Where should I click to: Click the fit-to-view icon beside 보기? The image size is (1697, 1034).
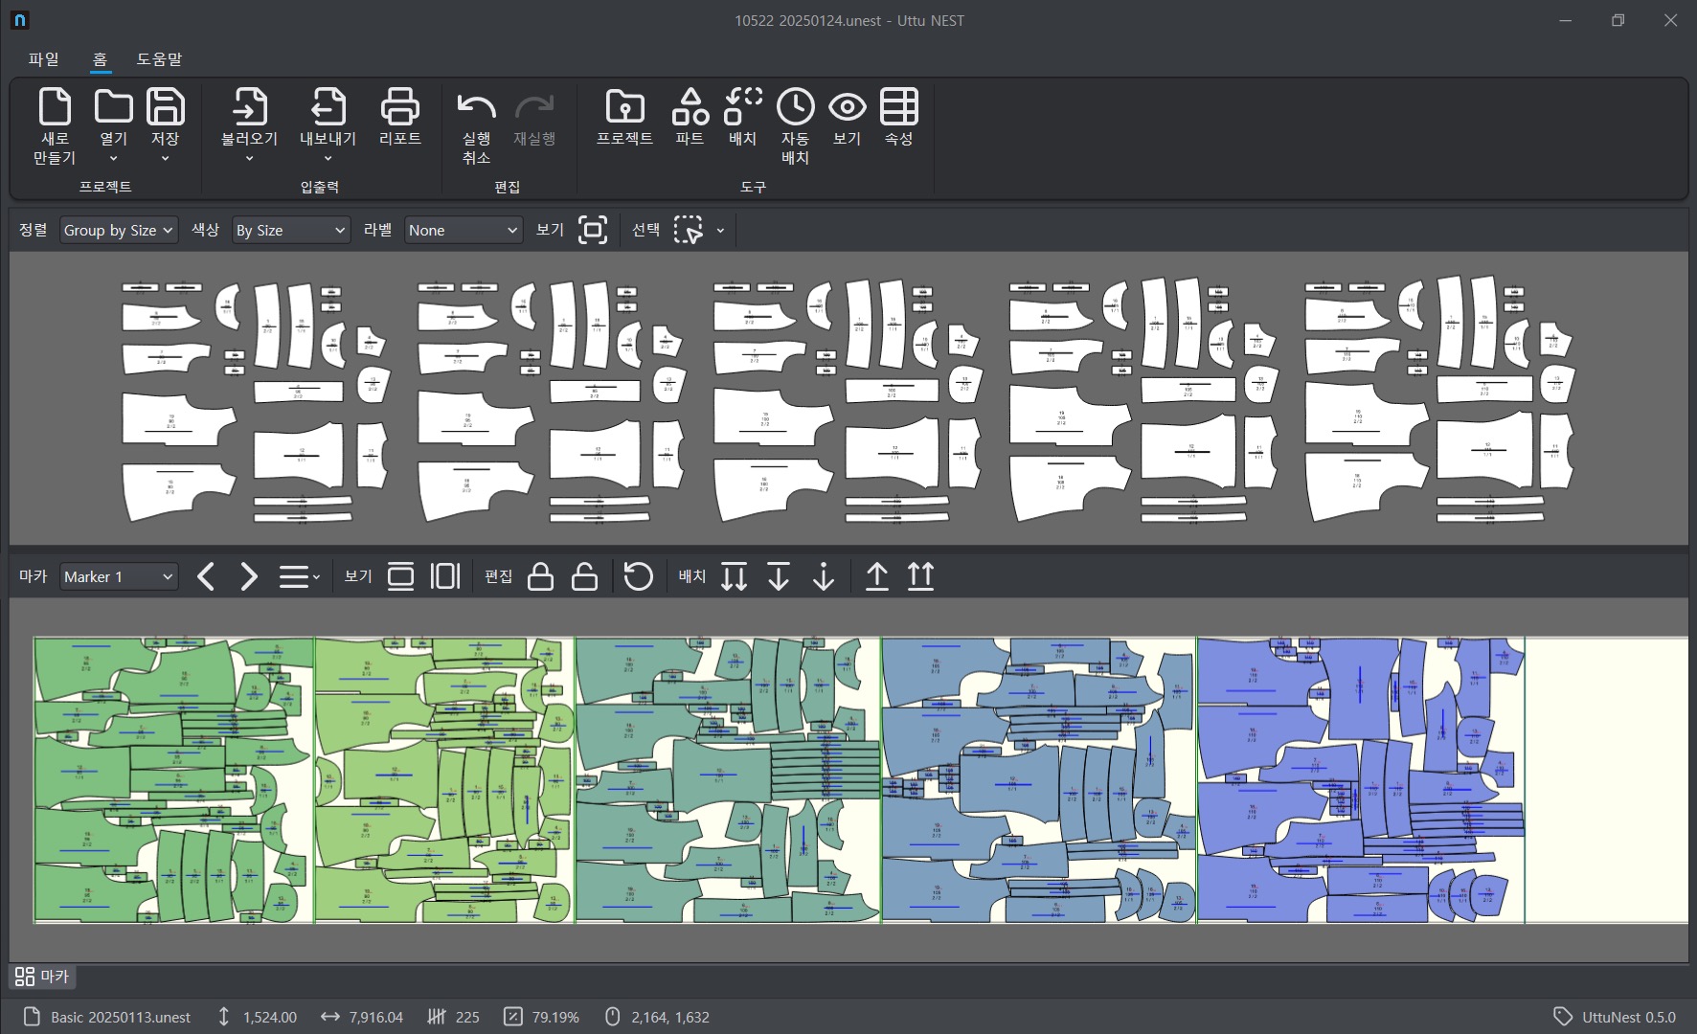pyautogui.click(x=593, y=230)
